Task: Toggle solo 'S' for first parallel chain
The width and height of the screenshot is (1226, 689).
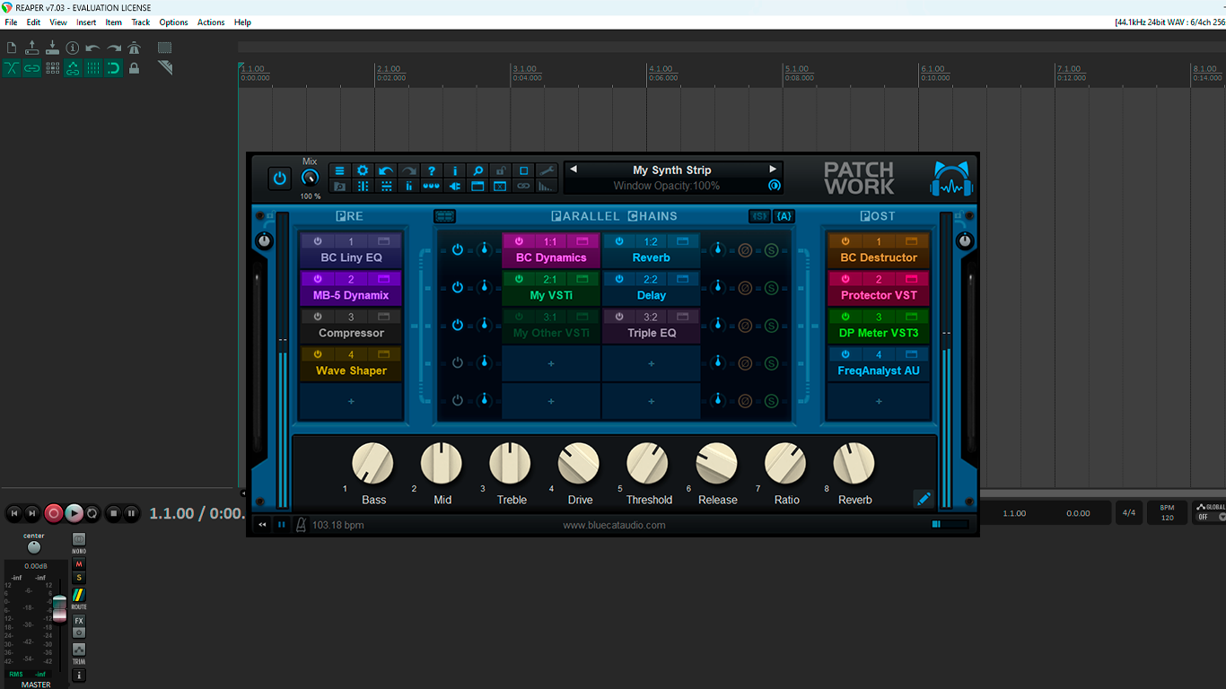Action: click(771, 250)
